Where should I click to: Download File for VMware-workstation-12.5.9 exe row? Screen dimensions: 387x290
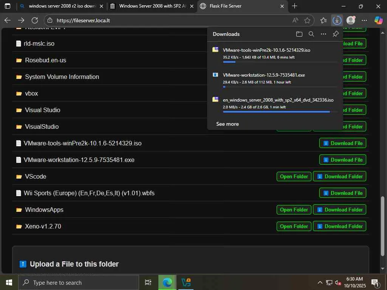pos(342,160)
